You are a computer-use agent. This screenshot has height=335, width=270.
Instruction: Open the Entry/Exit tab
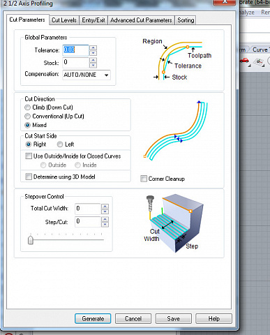coord(93,20)
